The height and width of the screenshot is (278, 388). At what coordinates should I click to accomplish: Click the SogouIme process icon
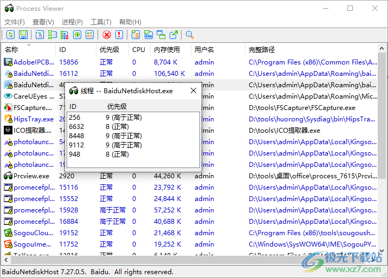[8, 244]
